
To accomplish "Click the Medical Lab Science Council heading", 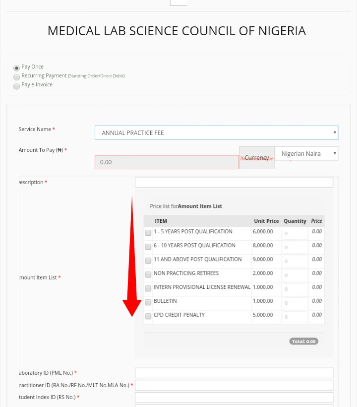I will [177, 31].
